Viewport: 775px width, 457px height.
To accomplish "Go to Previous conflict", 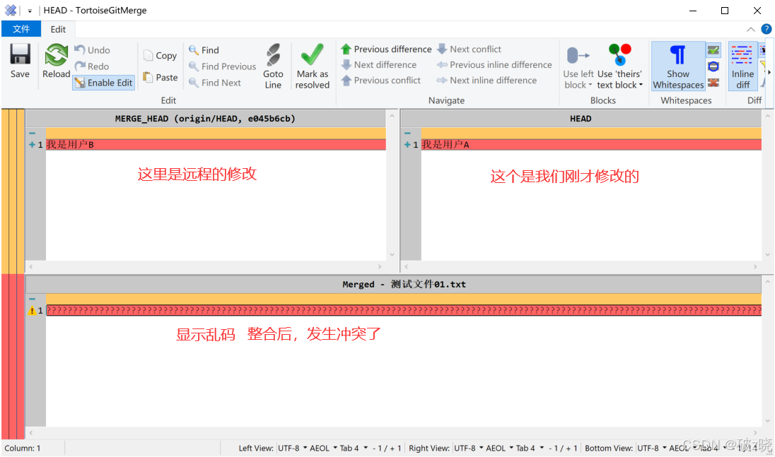I will click(x=380, y=80).
